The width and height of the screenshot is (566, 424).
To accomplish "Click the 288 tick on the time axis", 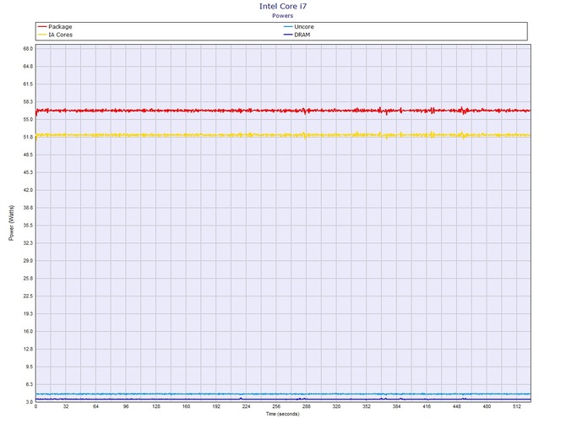I will pos(306,406).
